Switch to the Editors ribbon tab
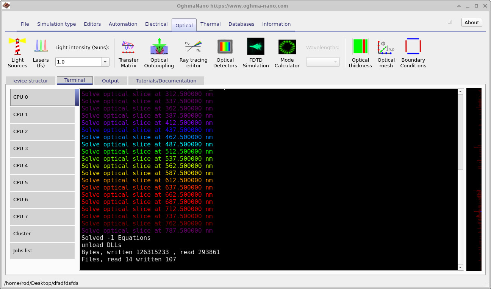The height and width of the screenshot is (289, 491). point(92,24)
